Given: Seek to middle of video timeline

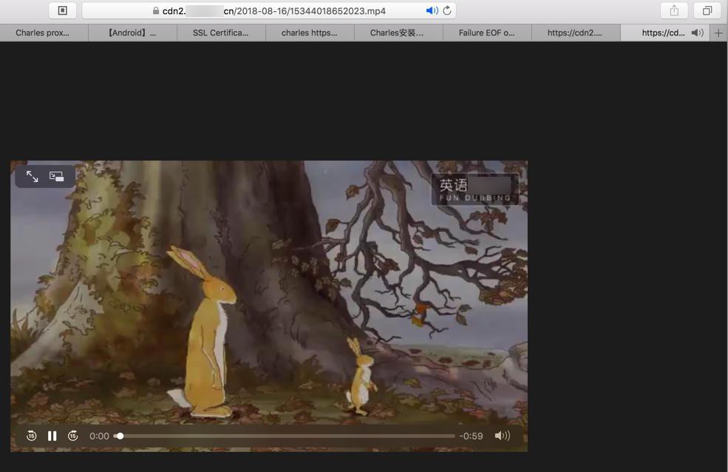Looking at the screenshot, I should point(285,436).
